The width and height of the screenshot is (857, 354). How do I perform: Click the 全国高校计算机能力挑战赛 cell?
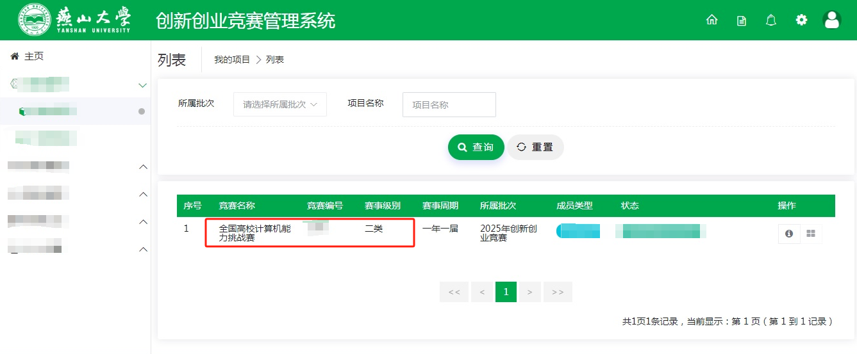255,233
